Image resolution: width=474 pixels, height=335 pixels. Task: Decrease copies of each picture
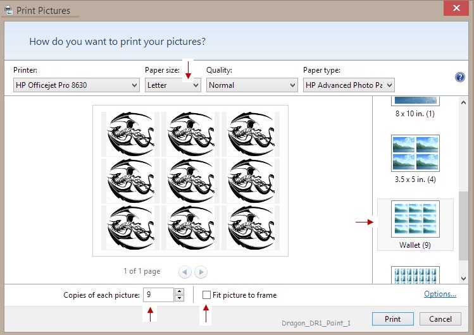pos(179,298)
